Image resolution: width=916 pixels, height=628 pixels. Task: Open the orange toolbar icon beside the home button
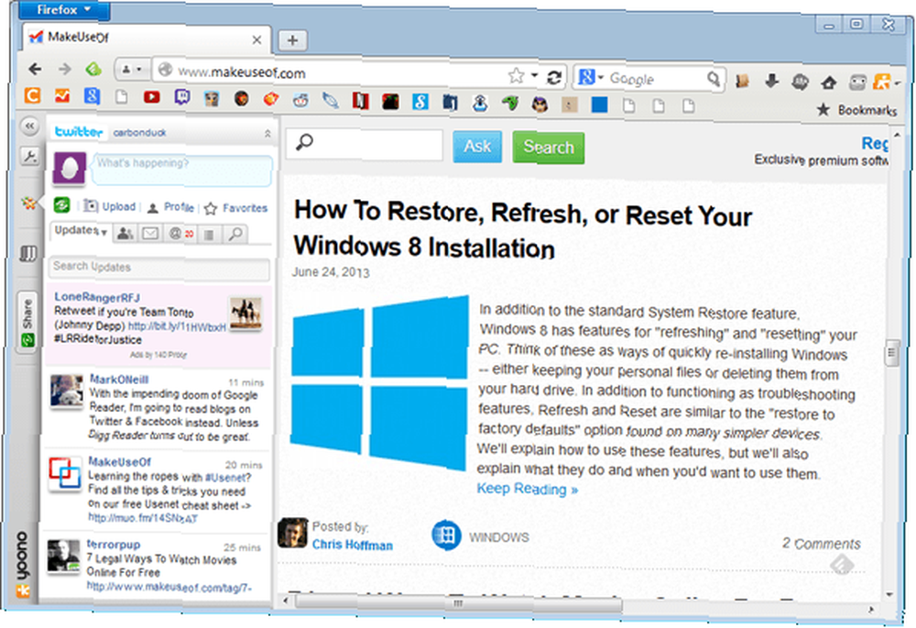[x=881, y=83]
